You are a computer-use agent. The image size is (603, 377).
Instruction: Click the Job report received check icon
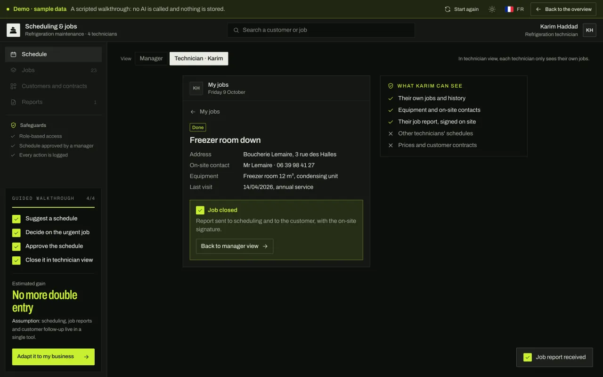[x=528, y=357]
